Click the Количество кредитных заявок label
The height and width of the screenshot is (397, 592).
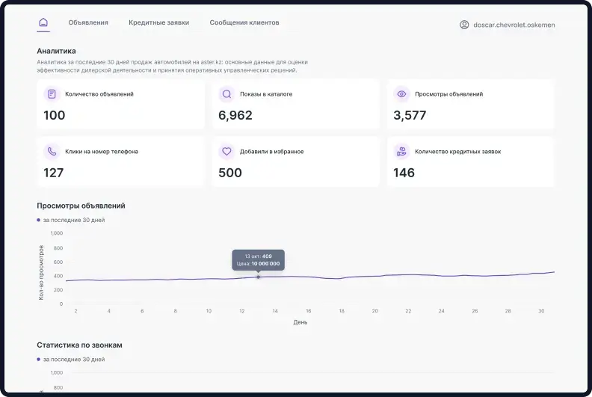point(458,152)
